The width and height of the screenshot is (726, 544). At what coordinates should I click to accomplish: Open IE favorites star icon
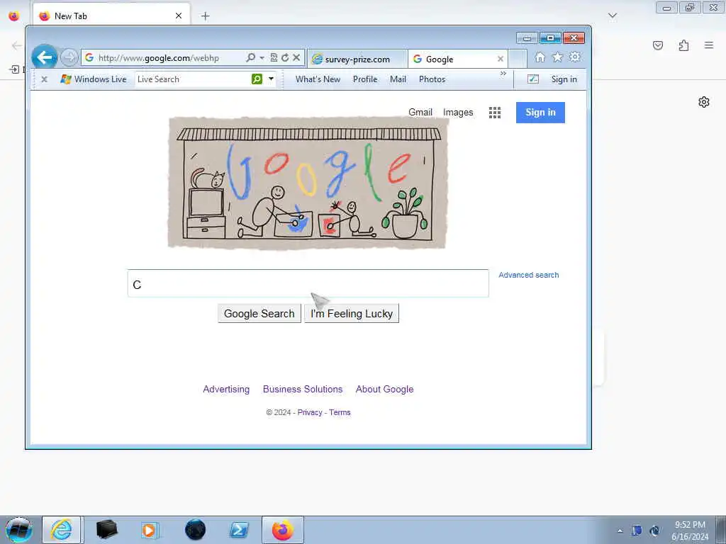coord(557,57)
